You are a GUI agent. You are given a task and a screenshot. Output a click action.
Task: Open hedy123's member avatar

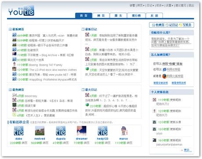pyautogui.click(x=102, y=131)
